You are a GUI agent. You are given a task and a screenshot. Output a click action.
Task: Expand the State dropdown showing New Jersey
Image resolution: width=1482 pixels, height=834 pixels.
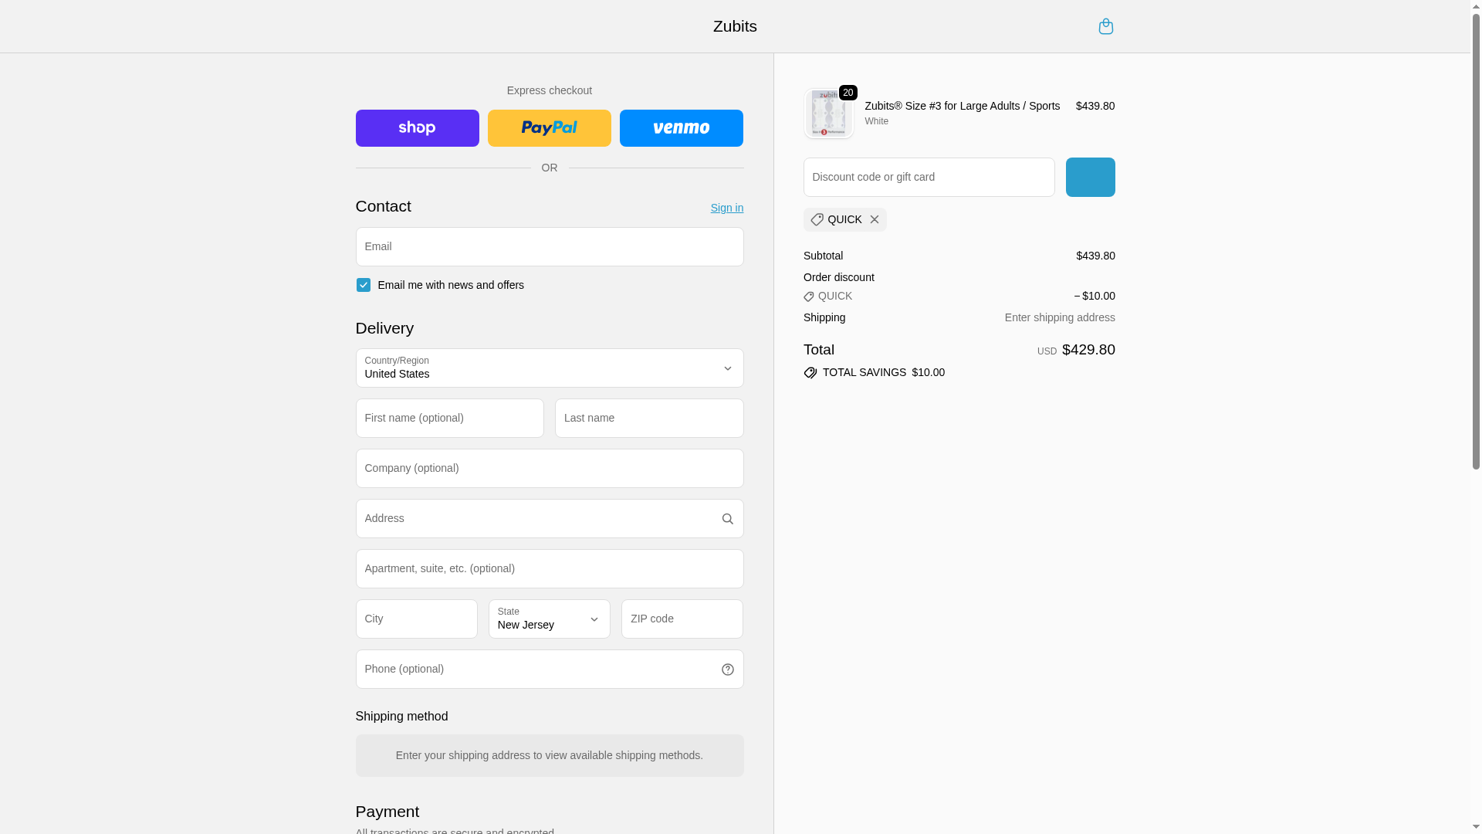549,619
